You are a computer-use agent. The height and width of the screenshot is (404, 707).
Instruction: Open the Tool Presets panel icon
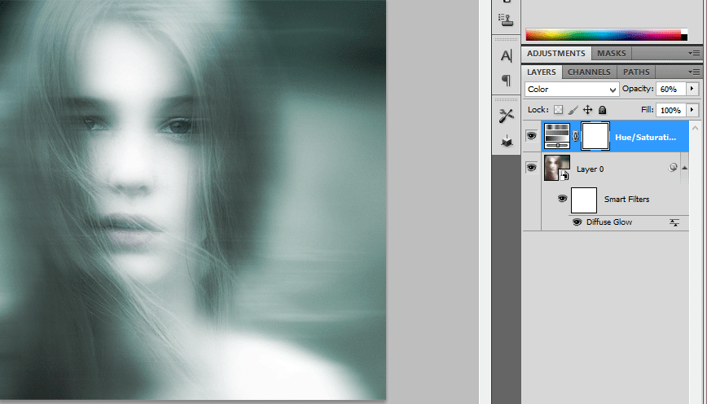pos(507,116)
